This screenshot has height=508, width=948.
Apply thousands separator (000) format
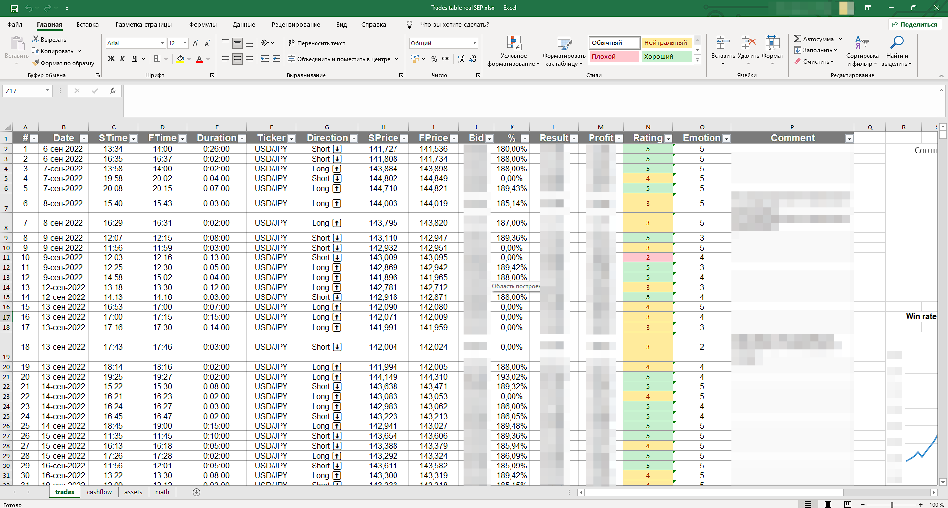tap(446, 59)
